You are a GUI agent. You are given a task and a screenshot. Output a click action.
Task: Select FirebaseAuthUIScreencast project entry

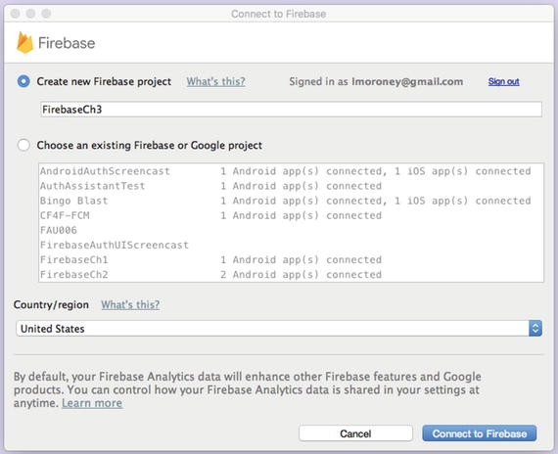point(291,246)
